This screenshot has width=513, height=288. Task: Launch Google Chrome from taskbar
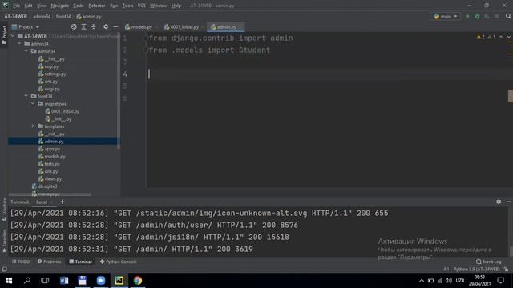click(x=138, y=281)
